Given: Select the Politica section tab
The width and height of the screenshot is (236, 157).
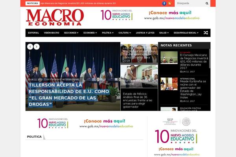Looking at the screenshot, I should [x=34, y=137].
